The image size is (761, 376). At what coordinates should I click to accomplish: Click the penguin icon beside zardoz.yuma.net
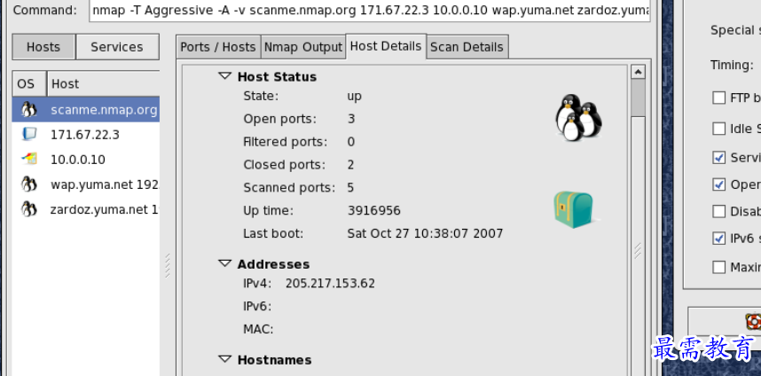pyautogui.click(x=29, y=209)
